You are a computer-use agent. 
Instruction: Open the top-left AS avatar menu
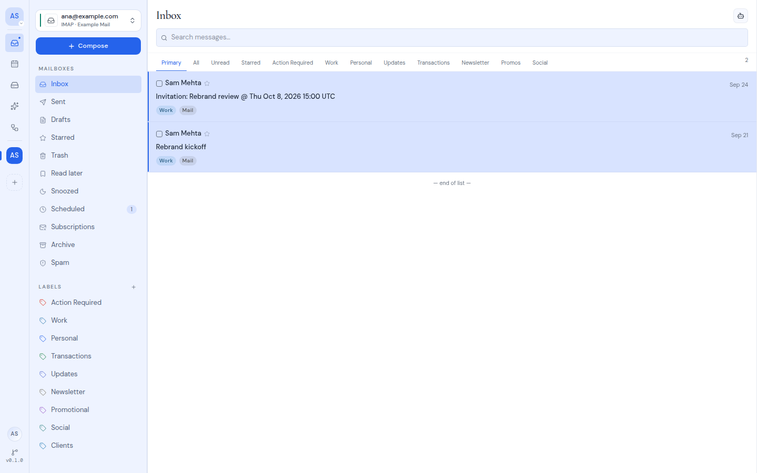[x=15, y=16]
